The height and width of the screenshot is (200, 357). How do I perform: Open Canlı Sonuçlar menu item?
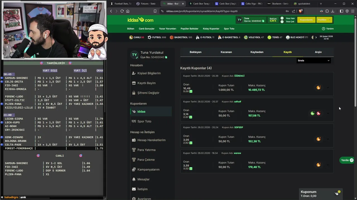[x=147, y=29]
